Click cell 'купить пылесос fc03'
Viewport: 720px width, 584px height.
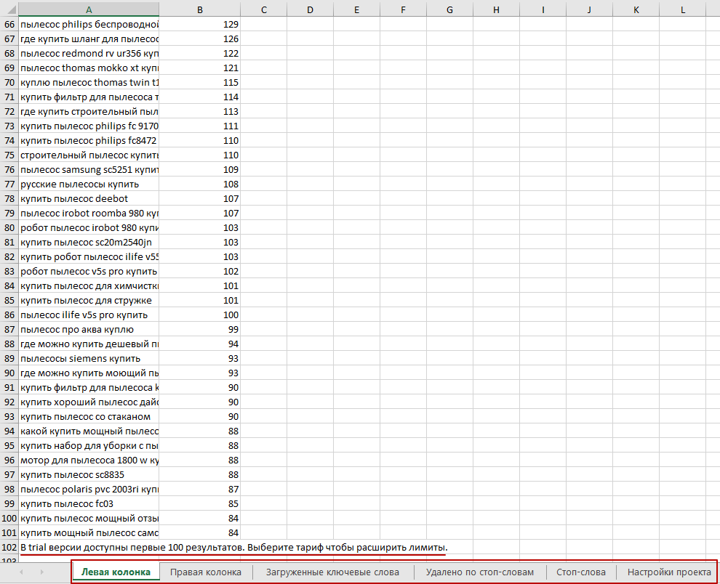pyautogui.click(x=89, y=503)
